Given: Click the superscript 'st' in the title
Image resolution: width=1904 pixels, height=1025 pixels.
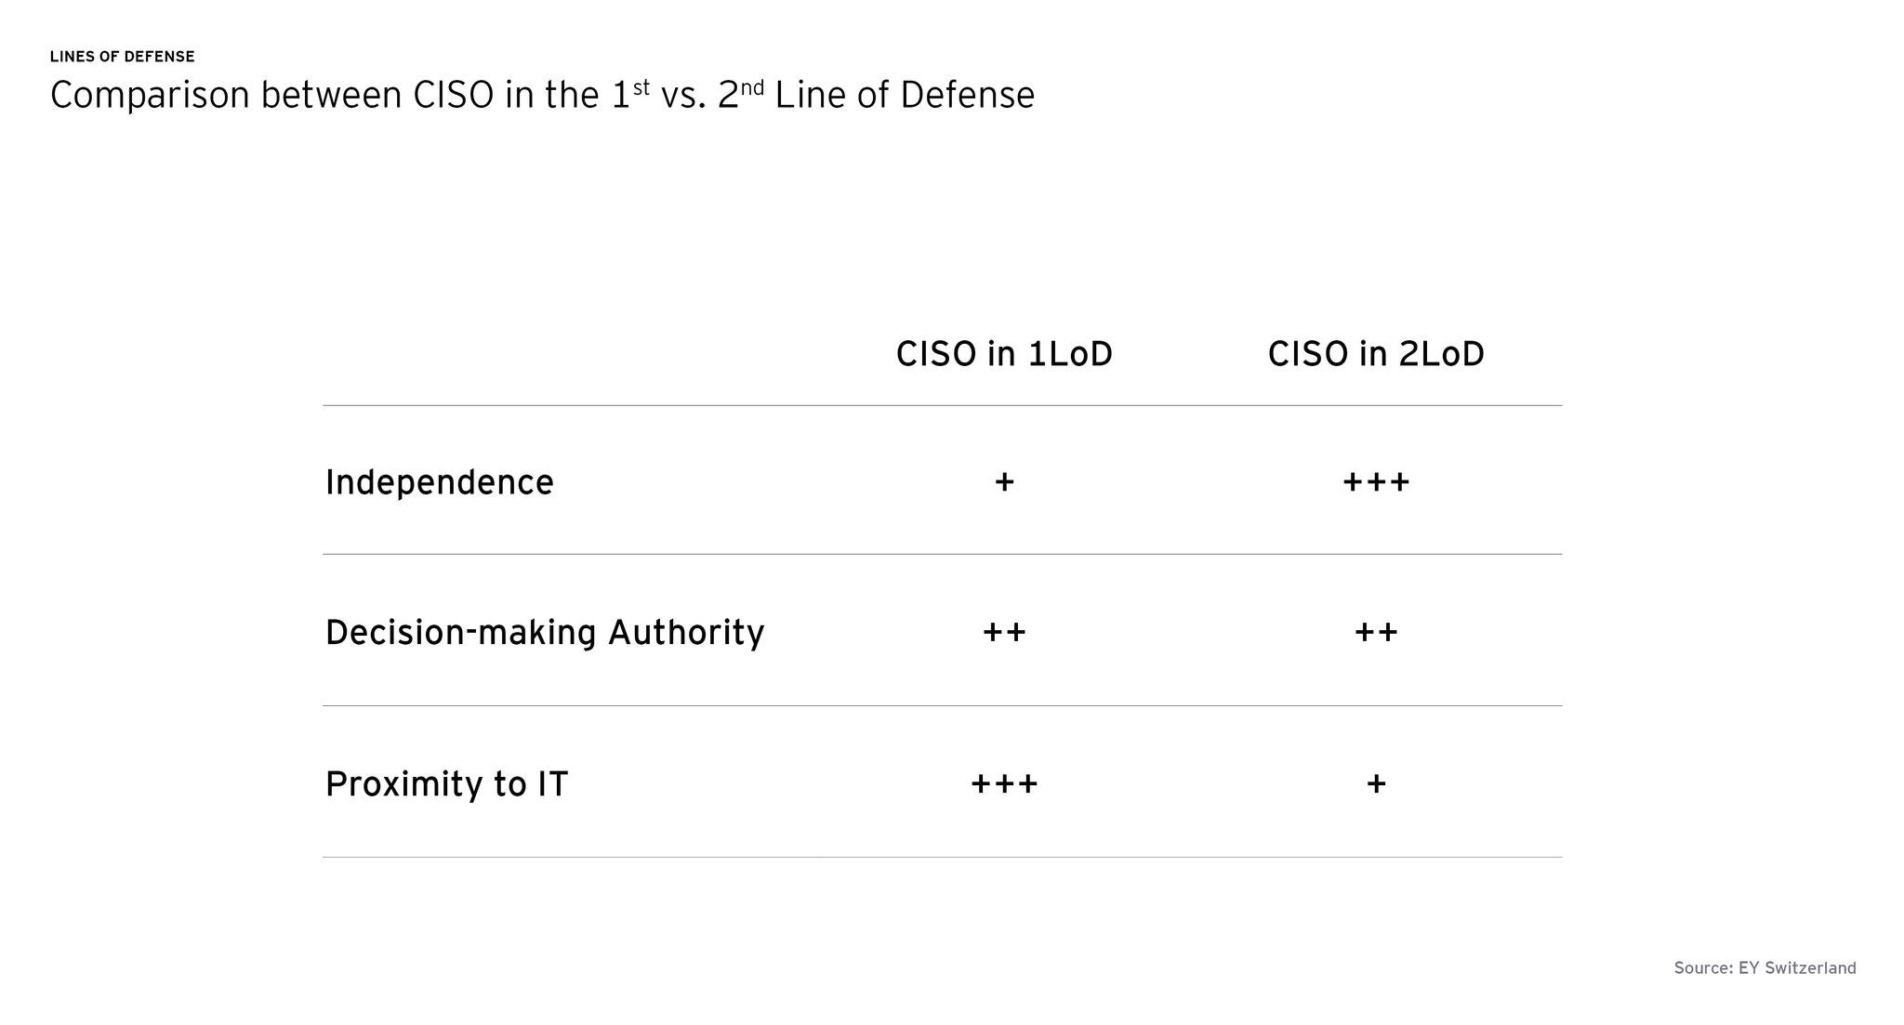Looking at the screenshot, I should [x=641, y=88].
